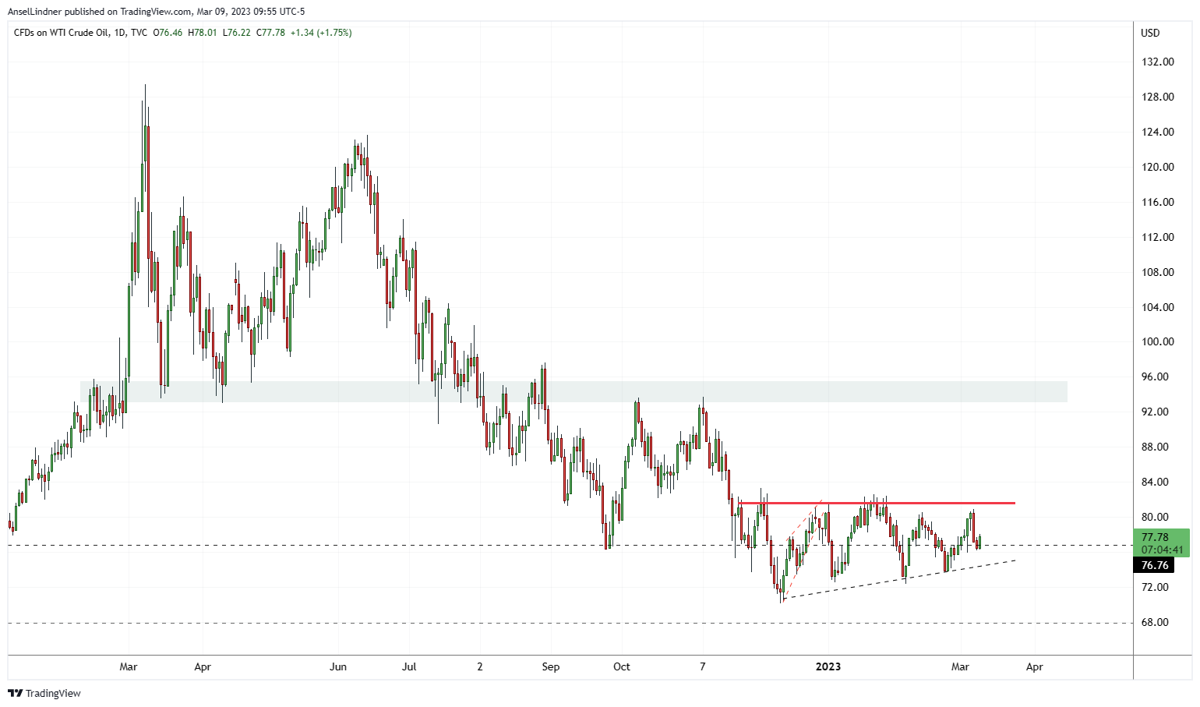This screenshot has height=707, width=1200.
Task: Select the grey shaded zone near 94
Action: pos(574,391)
